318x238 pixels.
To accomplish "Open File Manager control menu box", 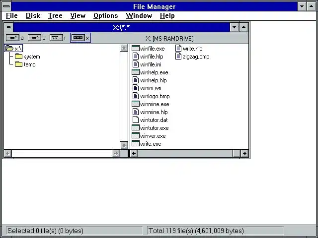I will tap(6, 6).
